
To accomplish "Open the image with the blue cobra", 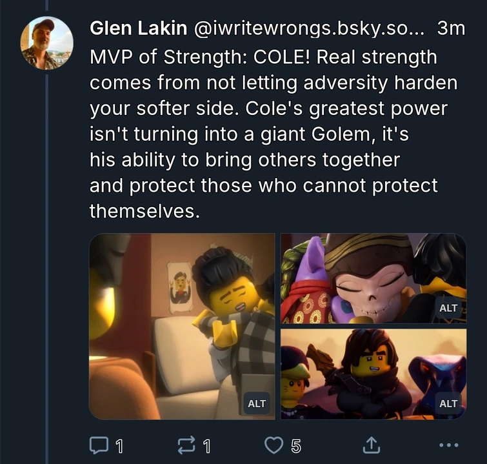I will [373, 374].
